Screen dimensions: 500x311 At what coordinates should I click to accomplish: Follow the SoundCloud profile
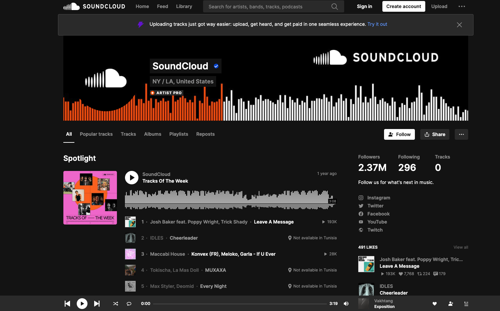coord(399,134)
